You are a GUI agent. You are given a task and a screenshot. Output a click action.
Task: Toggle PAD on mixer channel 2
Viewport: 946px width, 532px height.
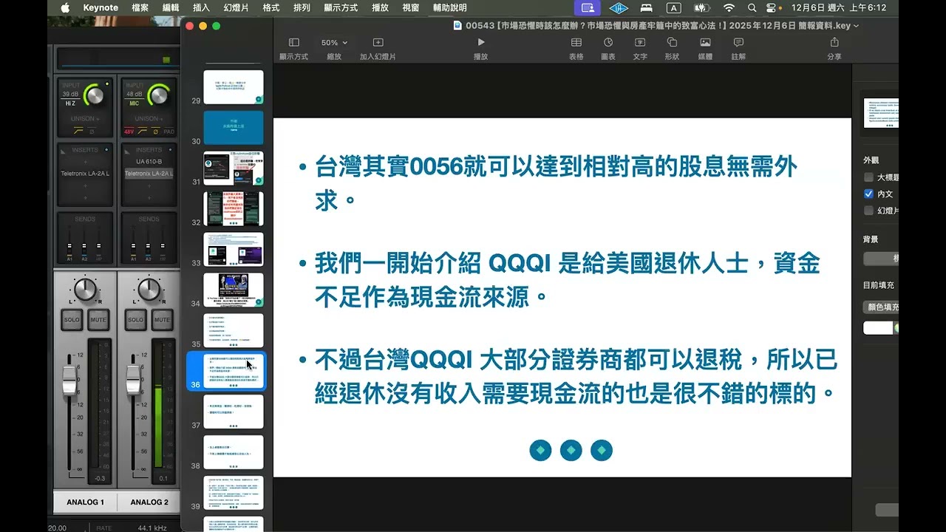pyautogui.click(x=169, y=132)
